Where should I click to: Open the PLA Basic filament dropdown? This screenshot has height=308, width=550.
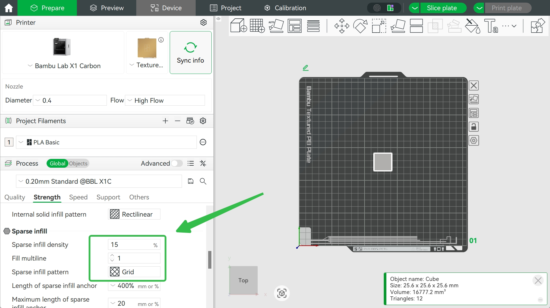[x=106, y=142]
